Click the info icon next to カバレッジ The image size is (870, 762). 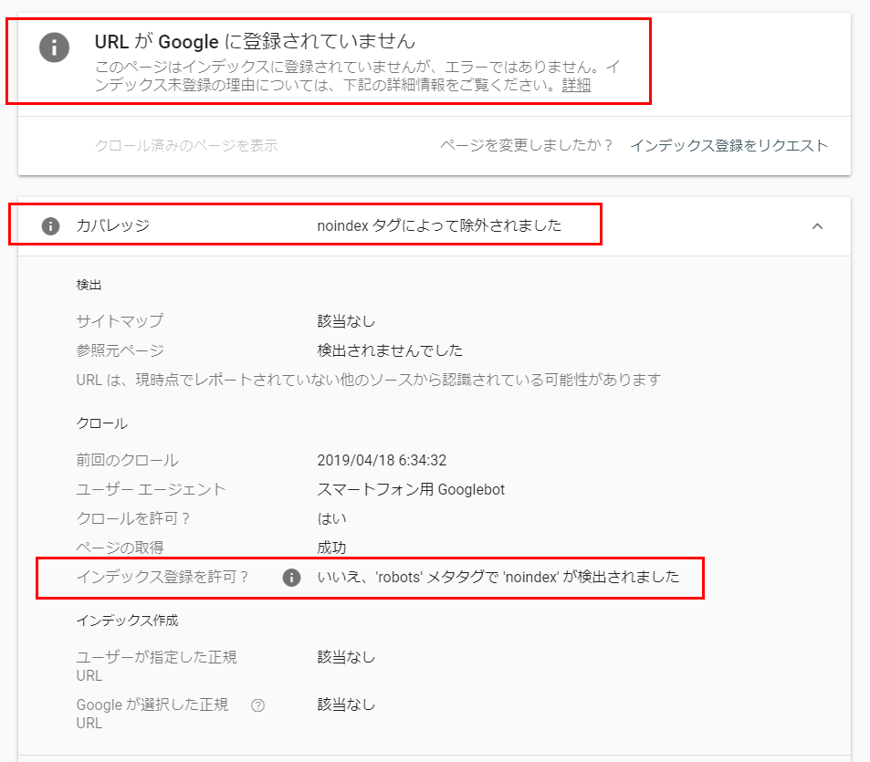[x=50, y=226]
